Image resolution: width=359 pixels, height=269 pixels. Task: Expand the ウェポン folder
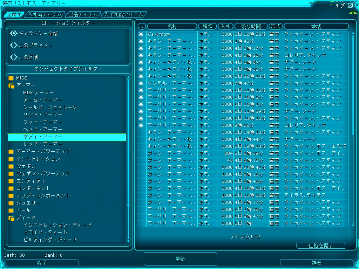point(11,166)
